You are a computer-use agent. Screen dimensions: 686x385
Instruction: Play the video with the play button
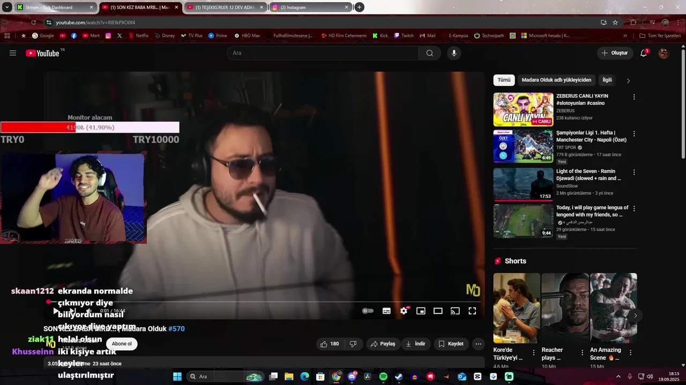click(x=56, y=311)
